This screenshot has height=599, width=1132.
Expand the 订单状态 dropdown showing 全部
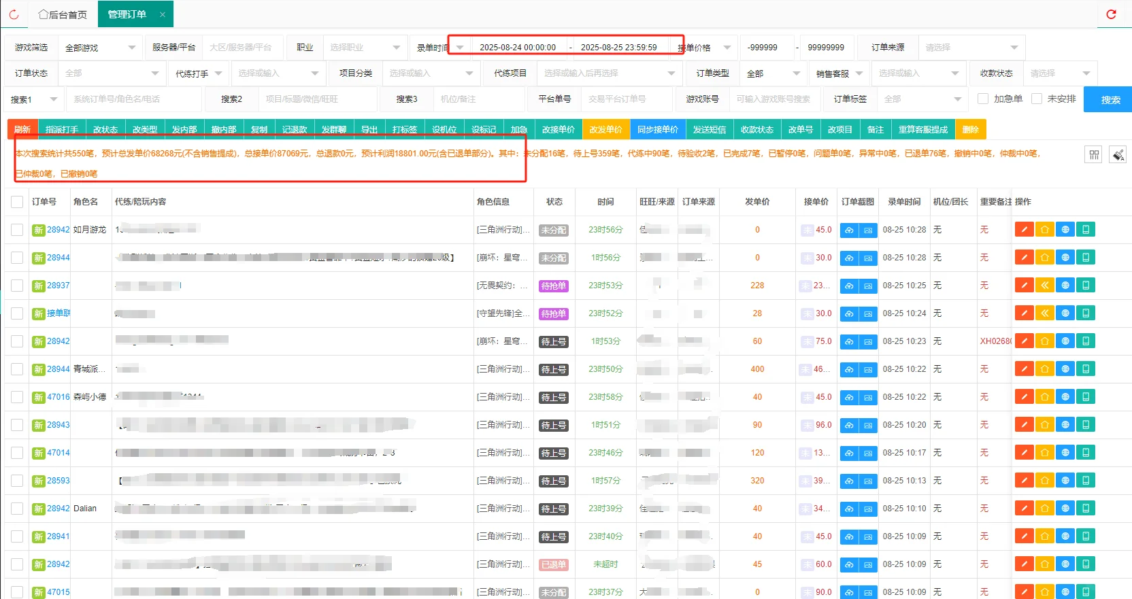(111, 73)
